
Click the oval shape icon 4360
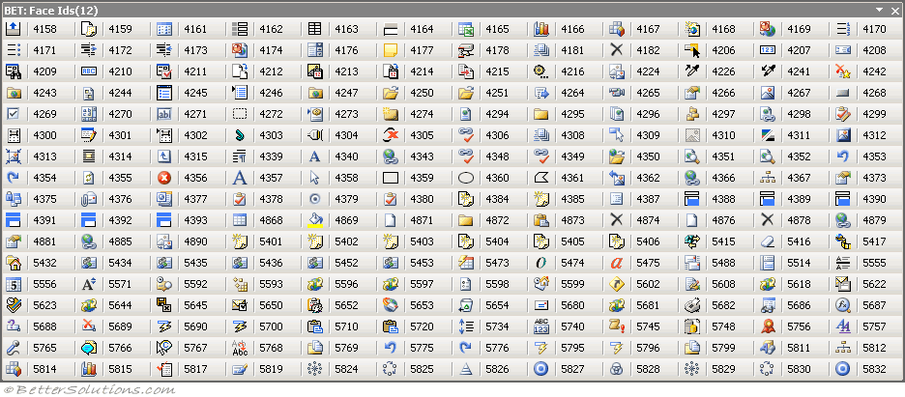pyautogui.click(x=466, y=178)
